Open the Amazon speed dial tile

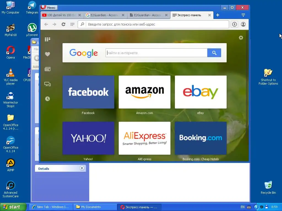144,92
